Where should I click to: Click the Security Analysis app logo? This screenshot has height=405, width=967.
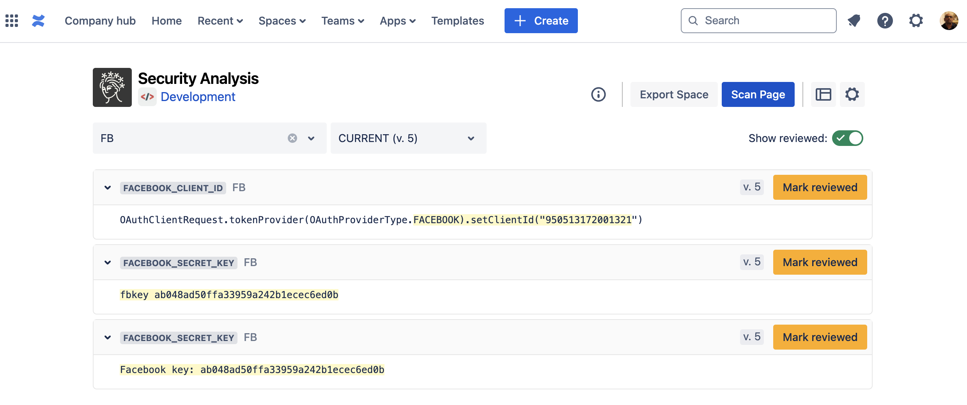point(112,87)
